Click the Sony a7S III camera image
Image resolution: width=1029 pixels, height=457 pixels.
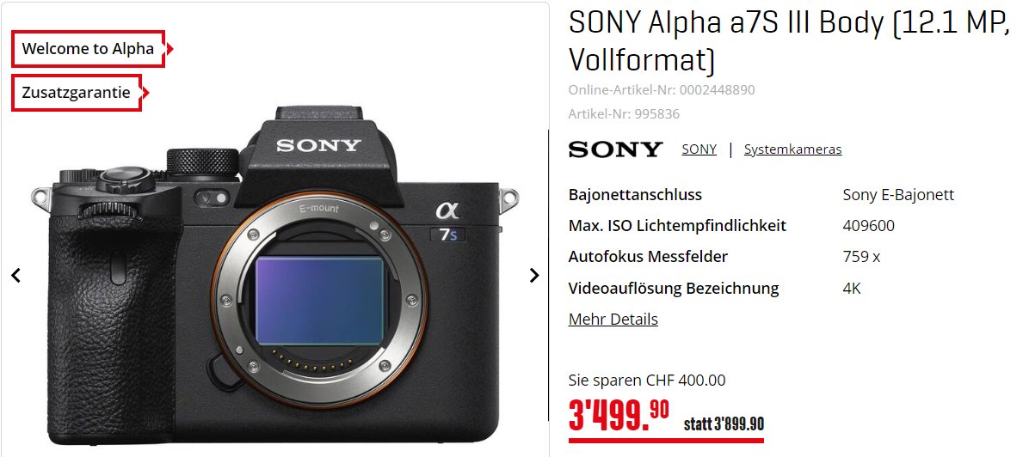click(275, 276)
